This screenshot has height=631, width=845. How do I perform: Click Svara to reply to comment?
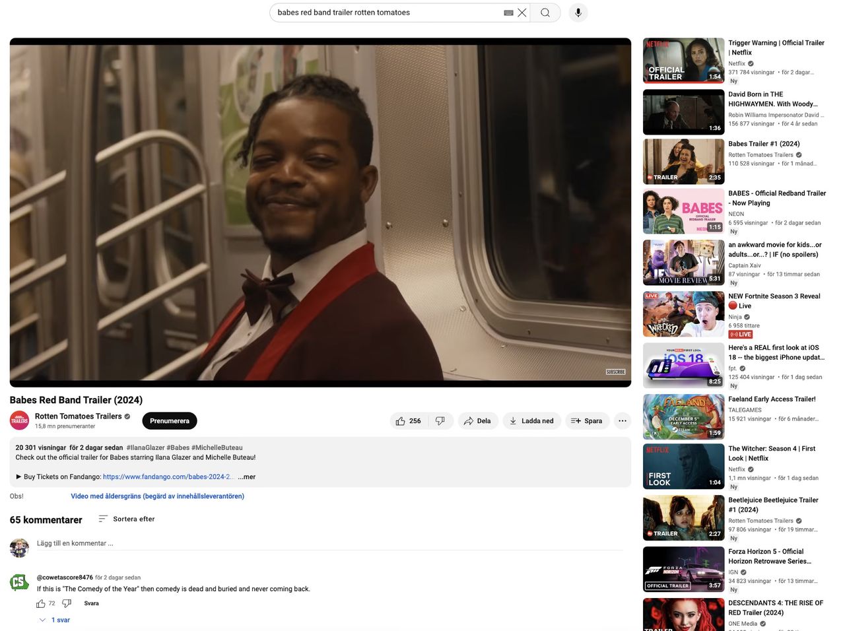click(x=91, y=603)
